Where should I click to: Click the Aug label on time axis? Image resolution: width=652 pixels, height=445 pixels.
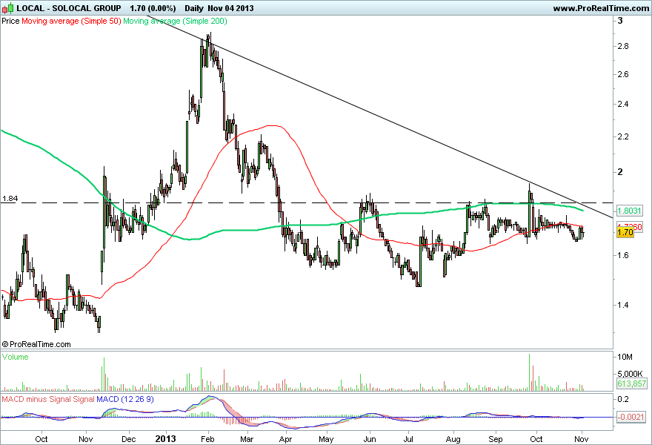pos(453,439)
